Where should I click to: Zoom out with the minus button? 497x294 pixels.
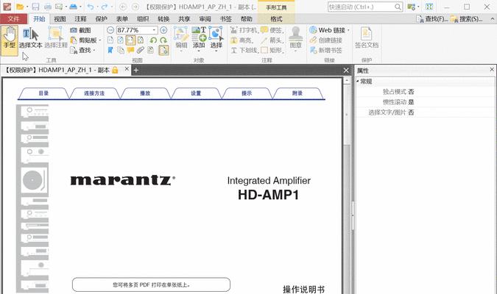pyautogui.click(x=110, y=30)
